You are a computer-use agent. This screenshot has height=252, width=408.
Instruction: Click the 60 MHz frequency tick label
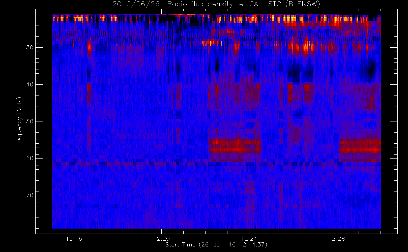pyautogui.click(x=30, y=158)
